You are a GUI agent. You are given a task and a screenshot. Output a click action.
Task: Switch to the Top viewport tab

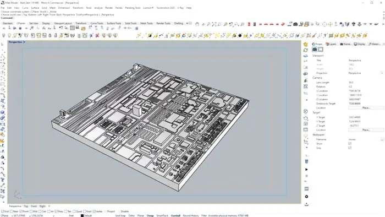(x=26, y=206)
